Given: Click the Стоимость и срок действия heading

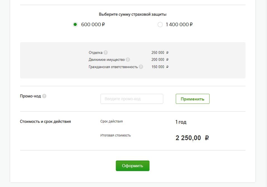Looking at the screenshot, I should pyautogui.click(x=45, y=121).
